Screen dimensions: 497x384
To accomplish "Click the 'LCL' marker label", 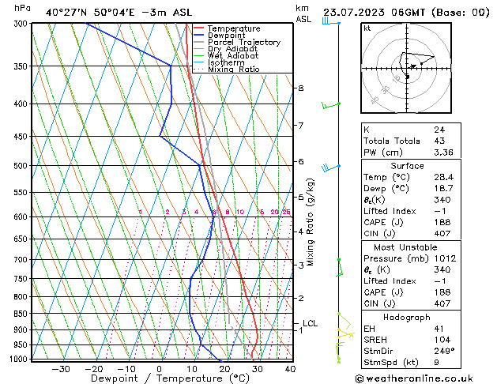I will point(310,323).
